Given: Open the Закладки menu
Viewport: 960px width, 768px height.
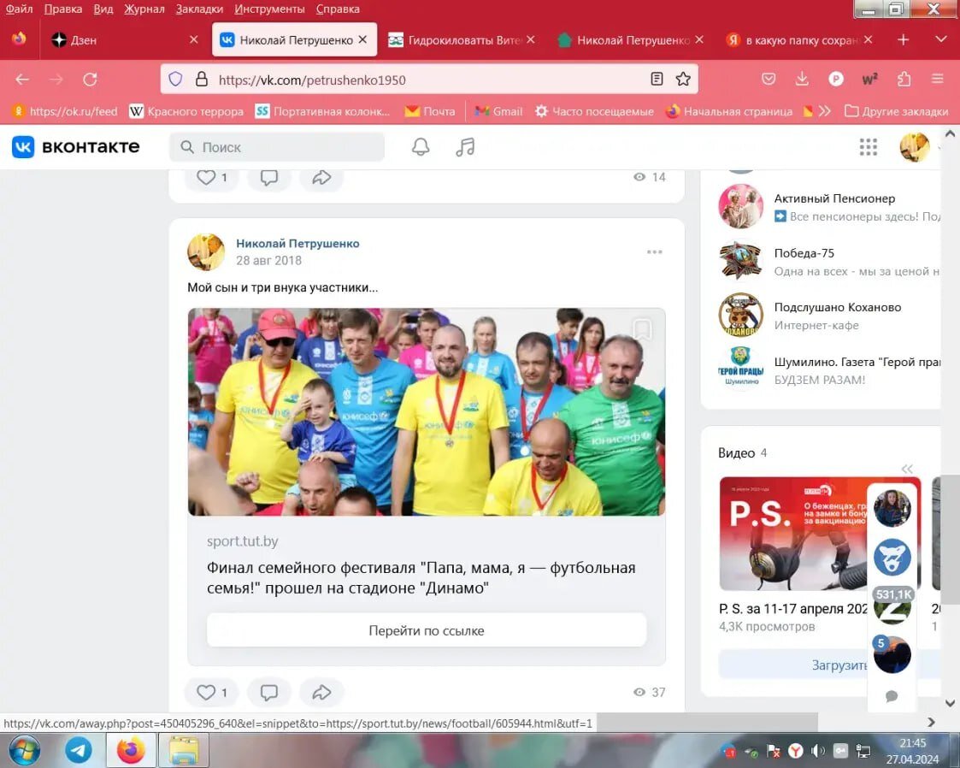Looking at the screenshot, I should click(199, 9).
